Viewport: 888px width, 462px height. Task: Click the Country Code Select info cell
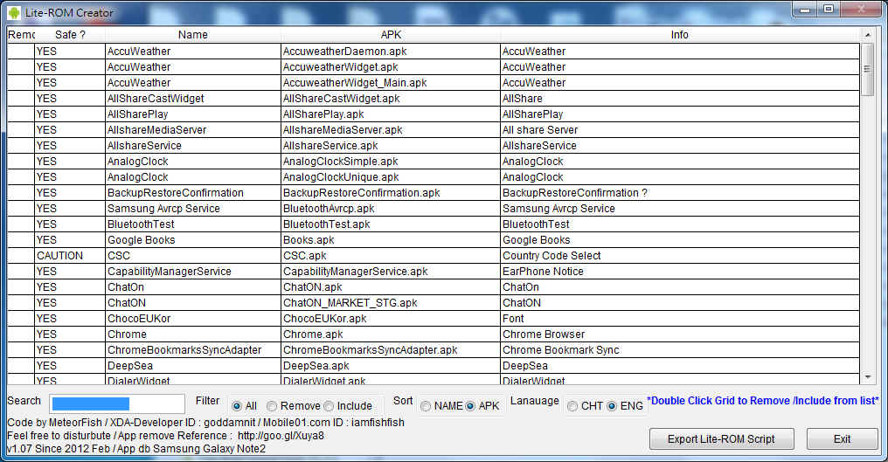pos(680,256)
